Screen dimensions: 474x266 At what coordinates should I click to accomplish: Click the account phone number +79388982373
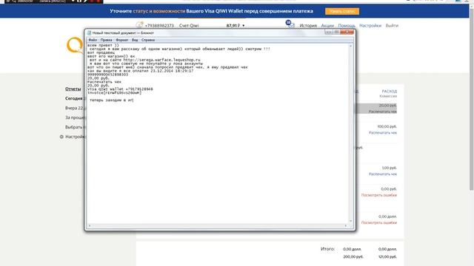(159, 26)
